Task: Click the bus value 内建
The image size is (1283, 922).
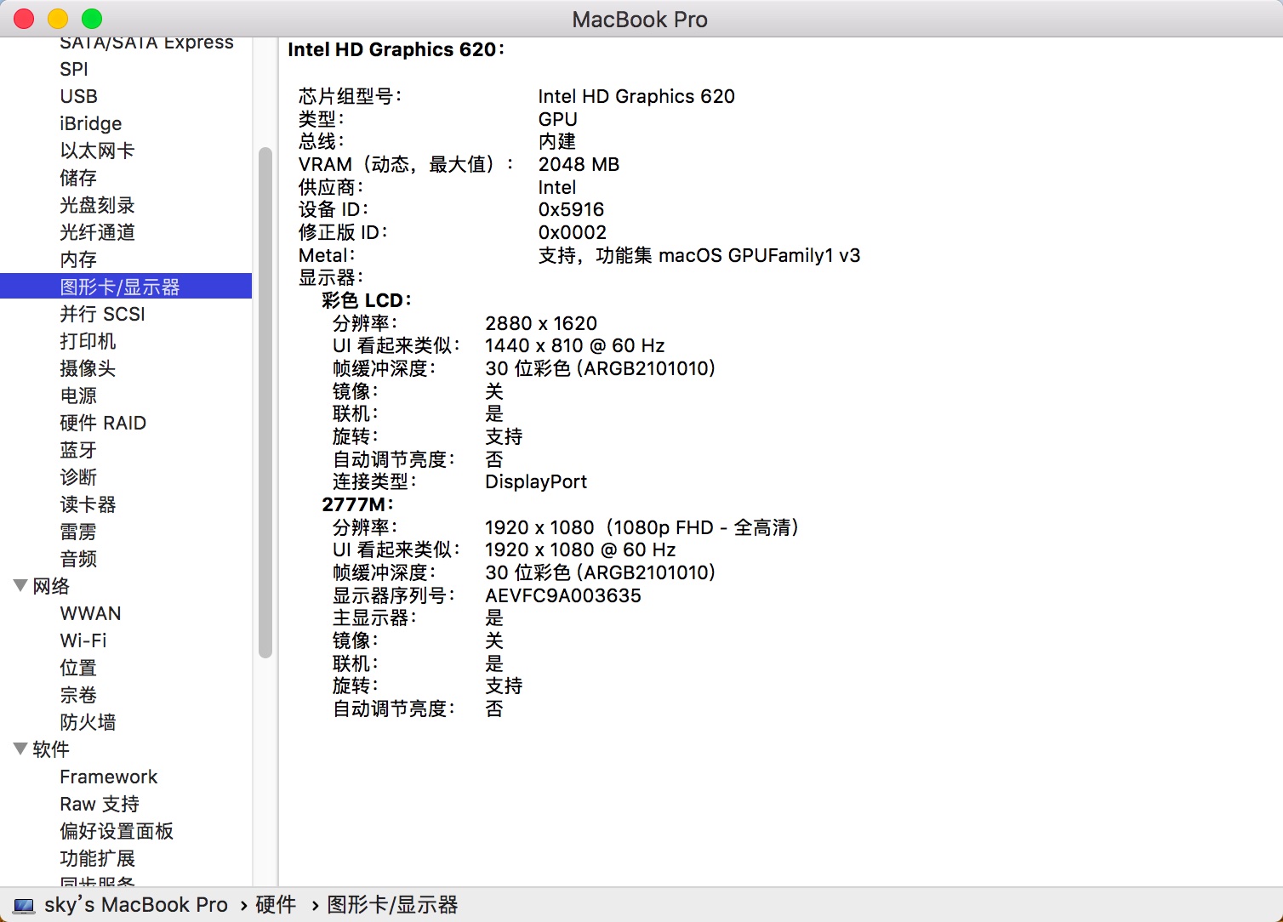Action: tap(557, 141)
